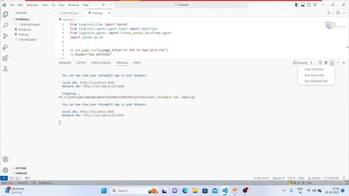Screen dimensions: 349x196
Task: Open the Go menu
Action: pyautogui.click(x=53, y=5)
